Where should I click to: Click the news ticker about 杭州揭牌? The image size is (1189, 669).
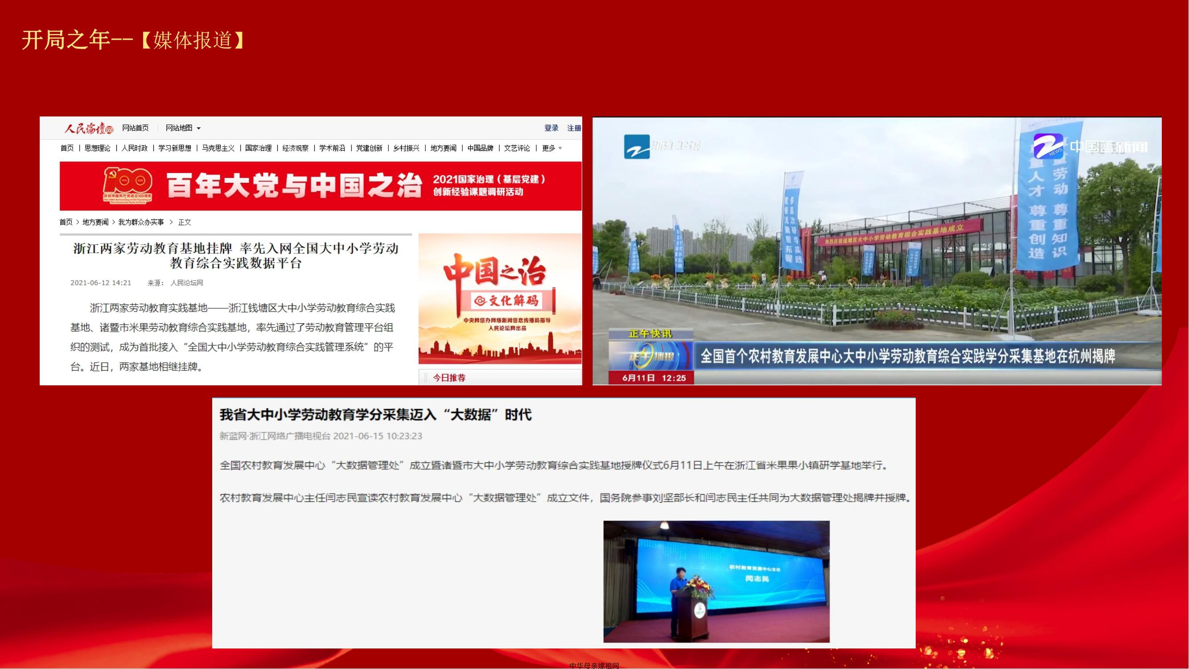click(x=907, y=356)
